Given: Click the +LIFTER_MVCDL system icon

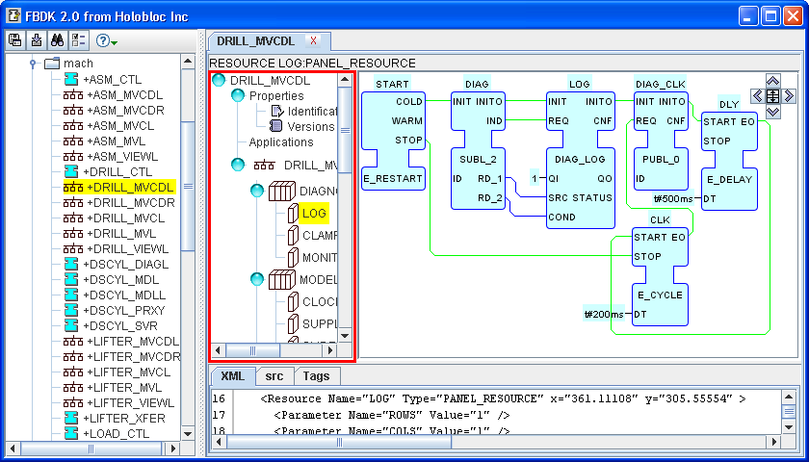Looking at the screenshot, I should (x=73, y=342).
